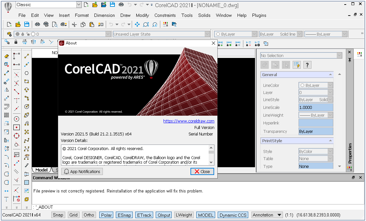Toggle Ortho mode in status bar
The height and width of the screenshot is (221, 366).
coord(89,215)
